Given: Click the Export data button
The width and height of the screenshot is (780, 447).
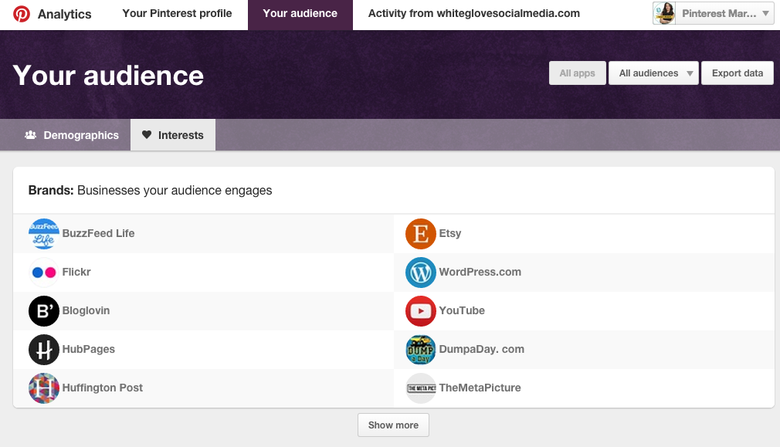Looking at the screenshot, I should tap(738, 73).
